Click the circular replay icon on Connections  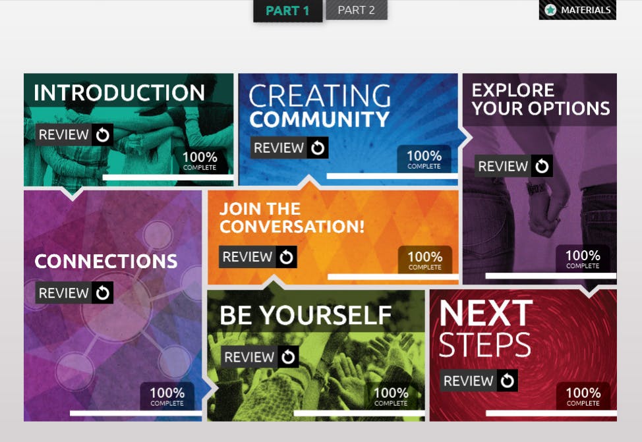point(103,292)
